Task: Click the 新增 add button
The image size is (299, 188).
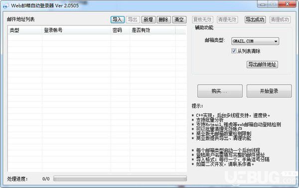Action: click(x=148, y=19)
